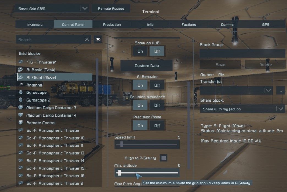The width and height of the screenshot is (287, 192).
Task: Click the Sci-Fi Atmospheric Thruster 10 icon
Action: click(21, 138)
